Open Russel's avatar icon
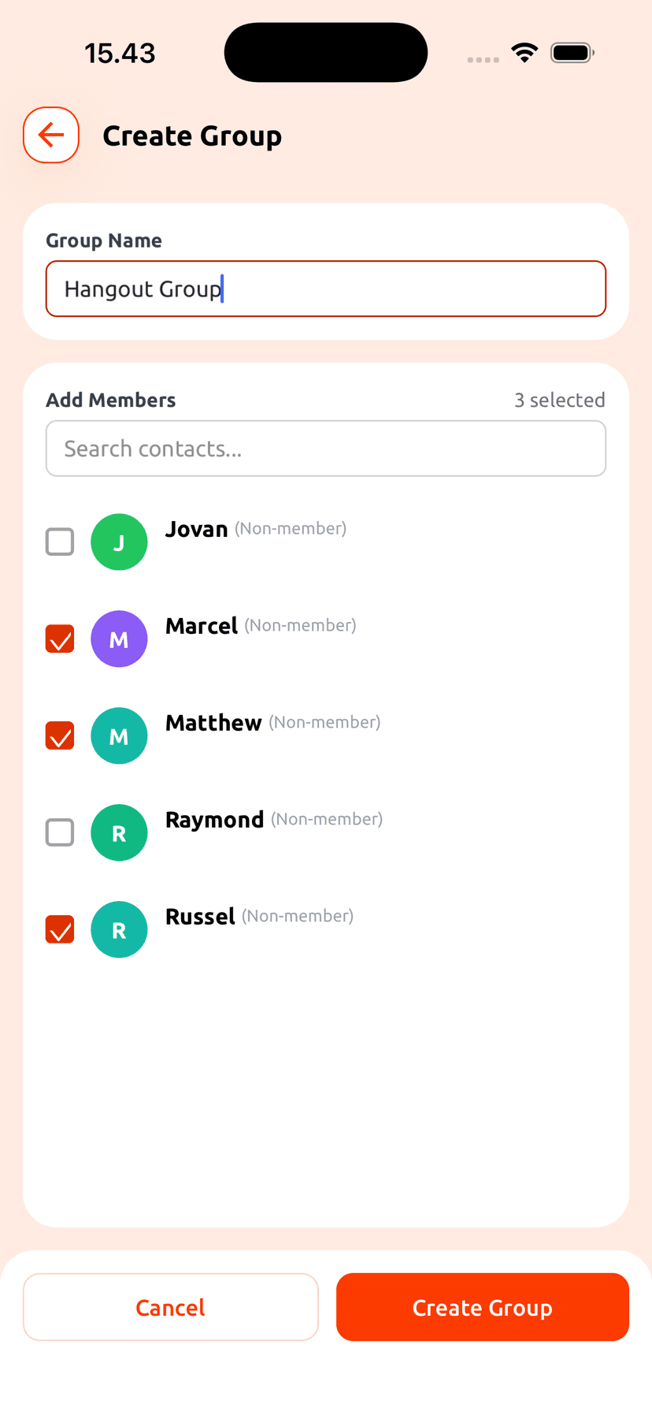 [x=119, y=929]
